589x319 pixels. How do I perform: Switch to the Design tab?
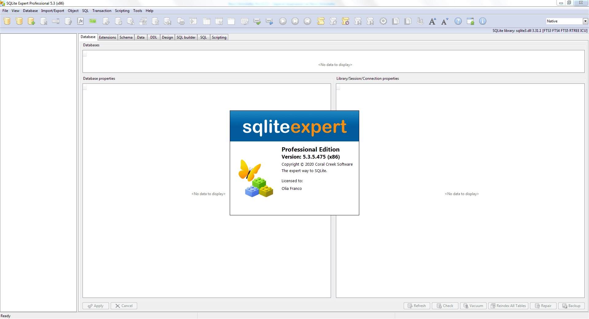click(x=167, y=37)
